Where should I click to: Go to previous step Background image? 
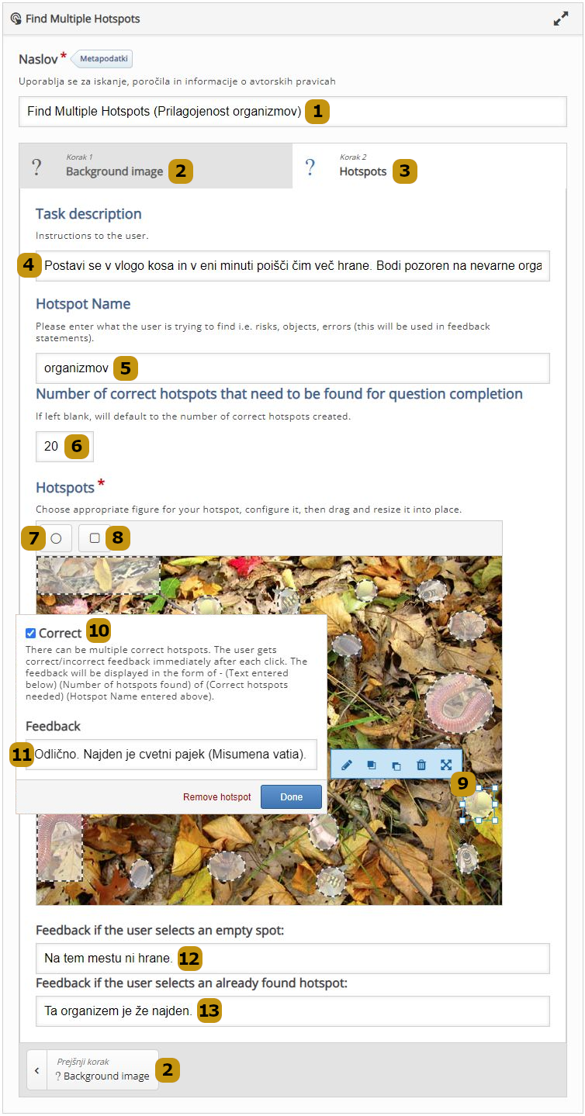click(92, 1069)
